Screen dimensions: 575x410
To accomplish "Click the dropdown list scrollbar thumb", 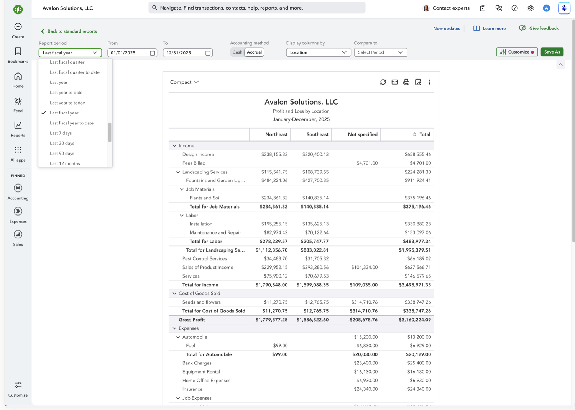I will pos(110,132).
